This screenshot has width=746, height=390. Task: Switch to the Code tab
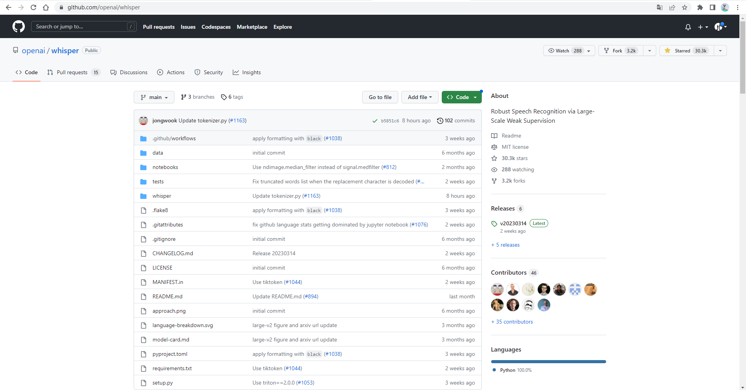[x=26, y=72]
